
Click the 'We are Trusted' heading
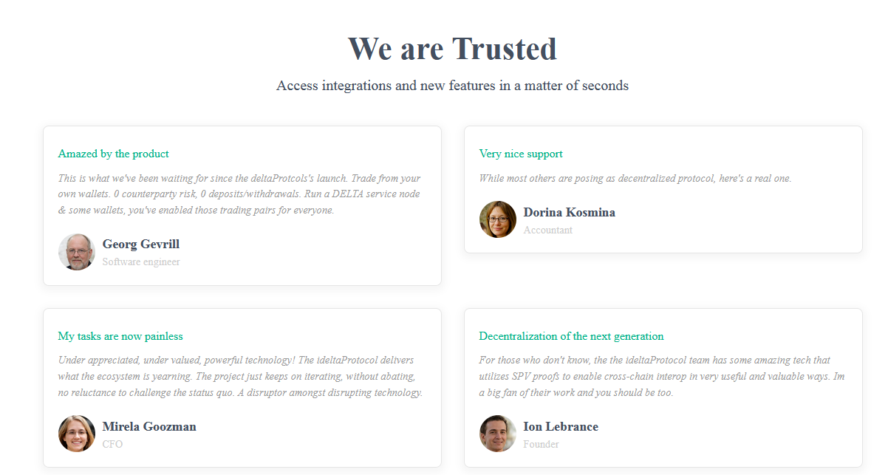(452, 49)
